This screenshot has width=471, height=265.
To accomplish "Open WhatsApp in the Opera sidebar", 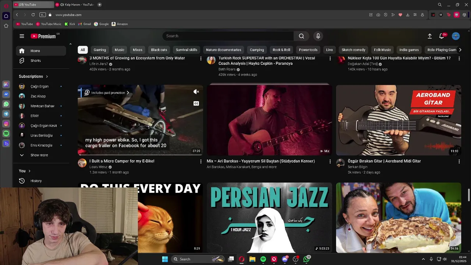I will 6,105.
